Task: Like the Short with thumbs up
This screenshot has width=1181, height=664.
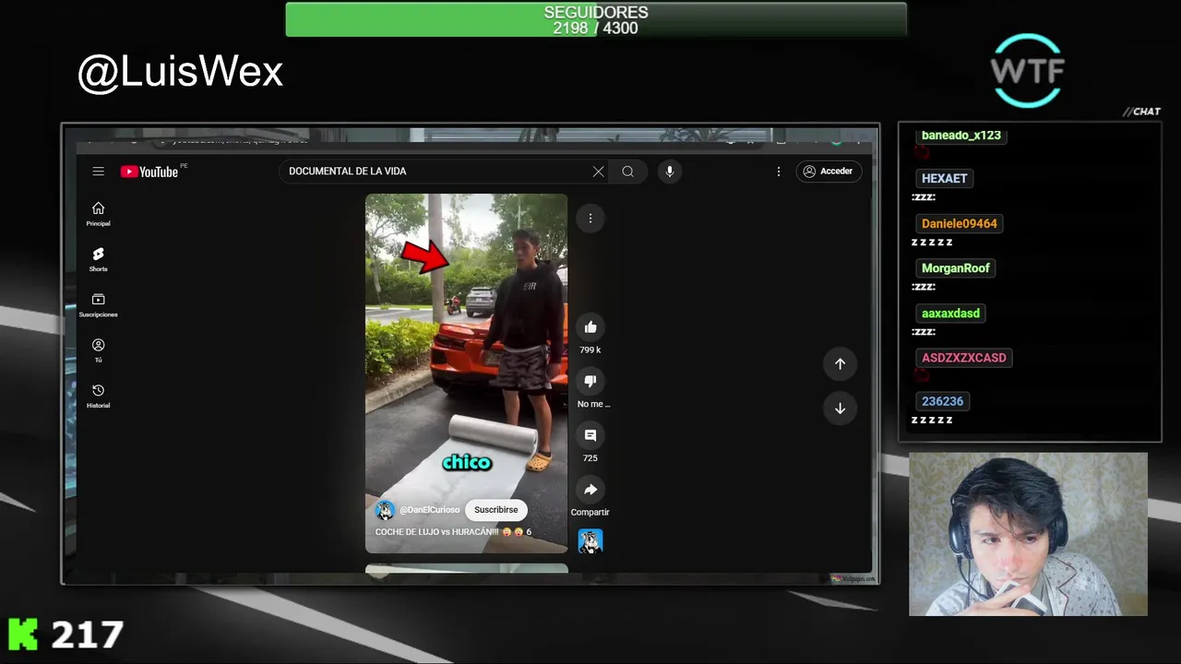Action: pyautogui.click(x=590, y=327)
